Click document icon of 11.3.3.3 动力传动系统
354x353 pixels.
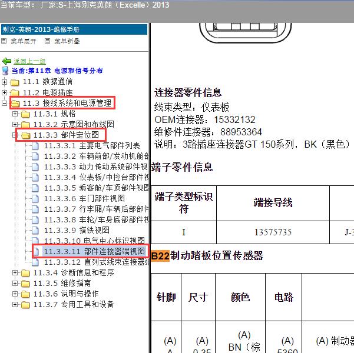point(35,167)
